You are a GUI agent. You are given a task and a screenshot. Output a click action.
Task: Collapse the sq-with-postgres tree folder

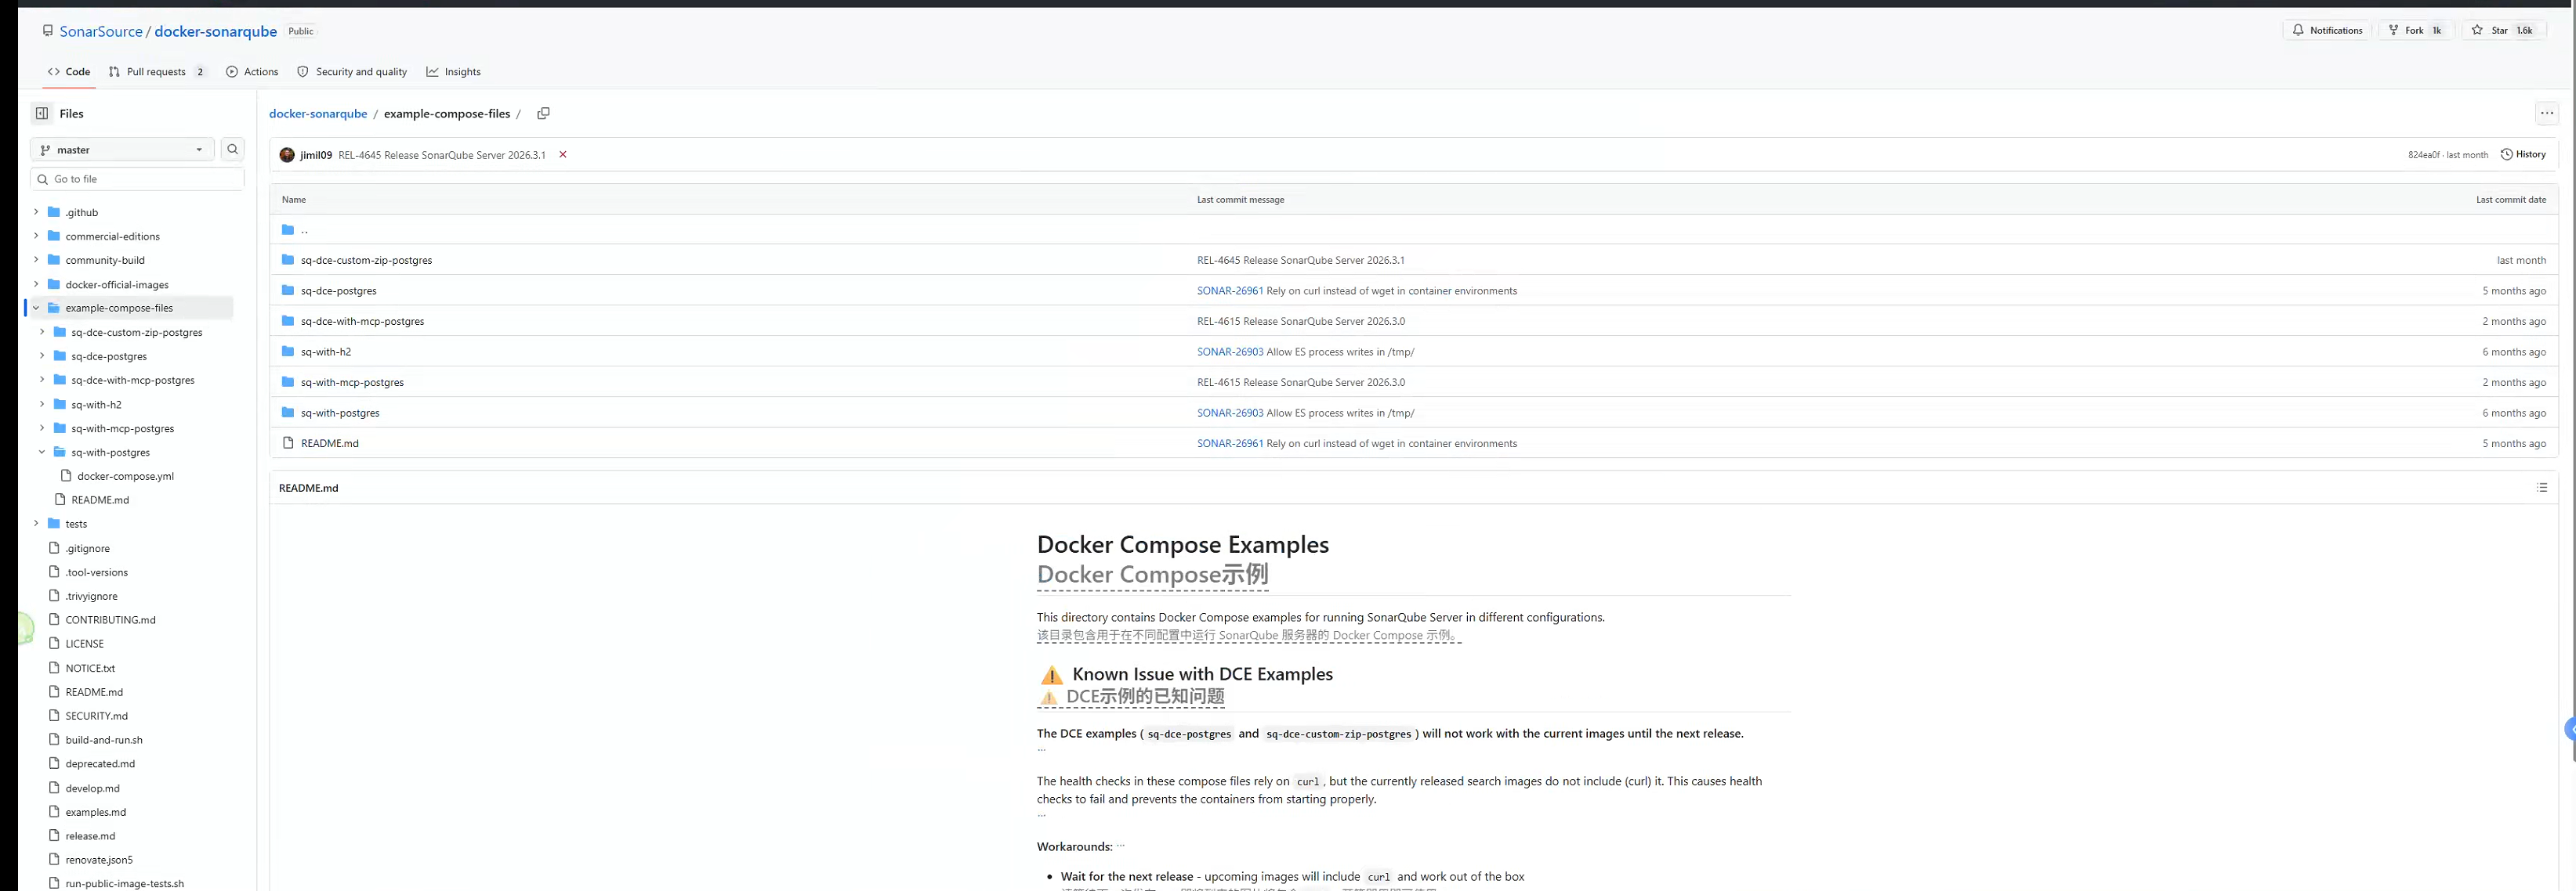coord(42,452)
